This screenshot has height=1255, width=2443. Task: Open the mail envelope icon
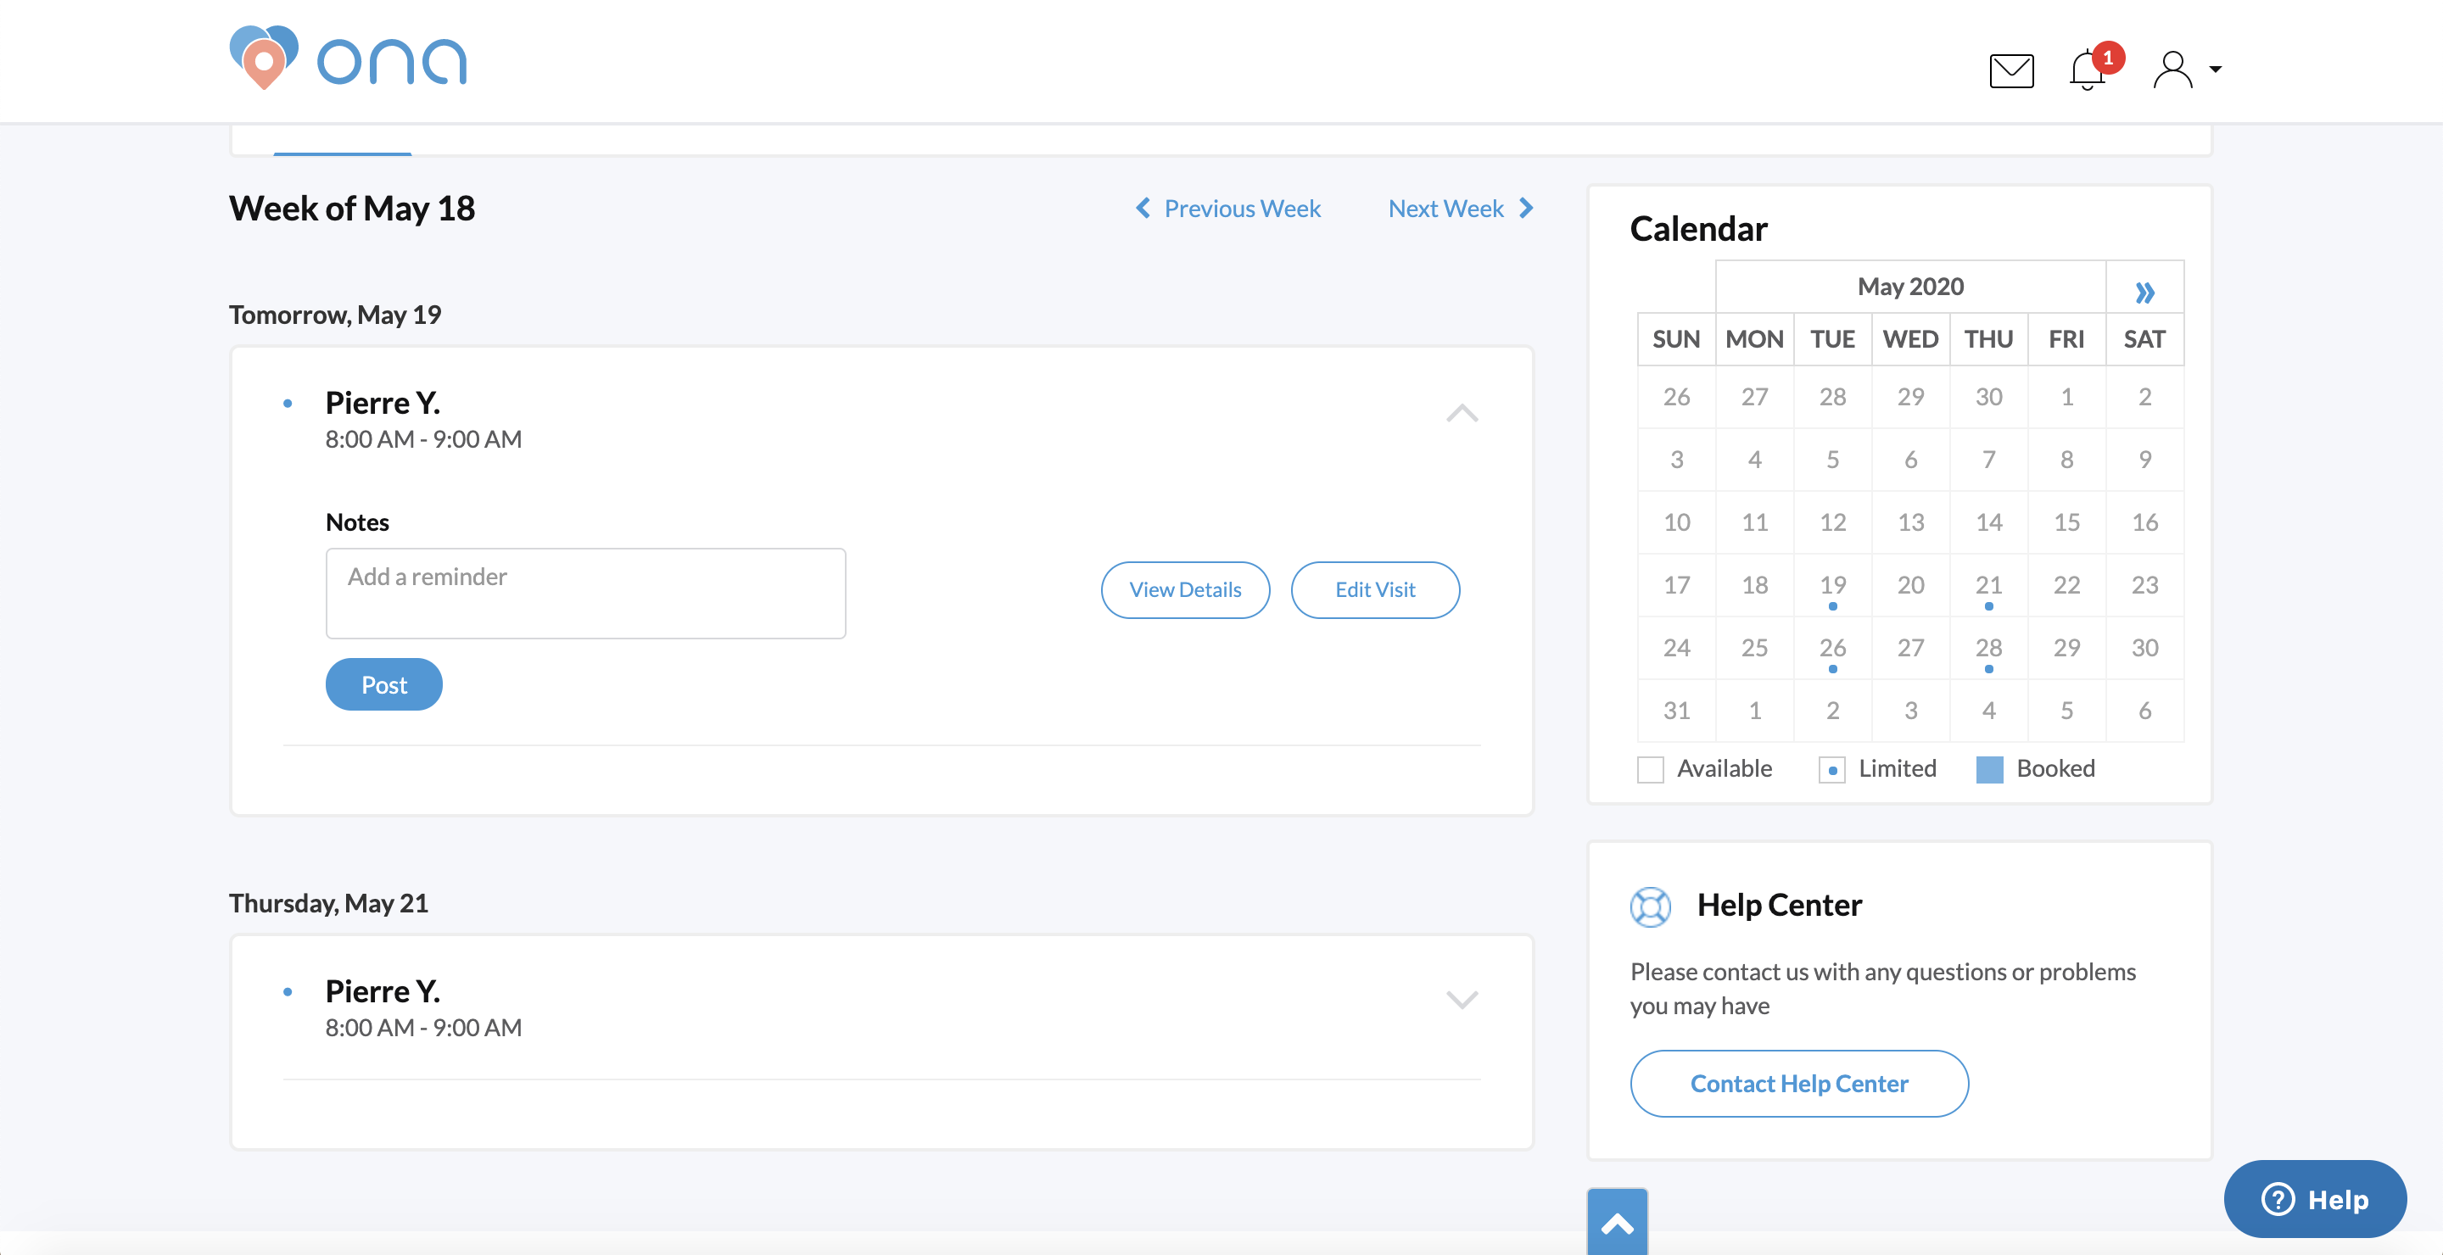pos(2010,70)
